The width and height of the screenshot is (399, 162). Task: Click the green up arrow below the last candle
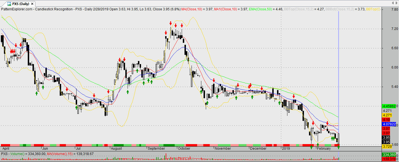(338, 147)
